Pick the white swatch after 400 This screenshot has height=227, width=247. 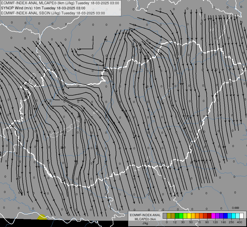241,216
